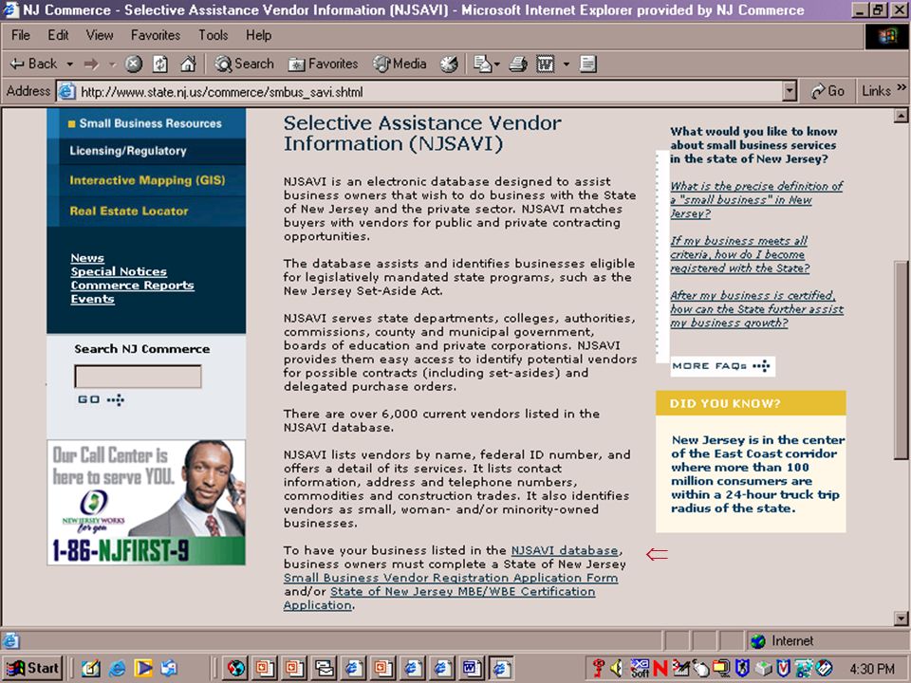Viewport: 911px width, 683px height.
Task: Edit page with the Word icon
Action: point(545,64)
